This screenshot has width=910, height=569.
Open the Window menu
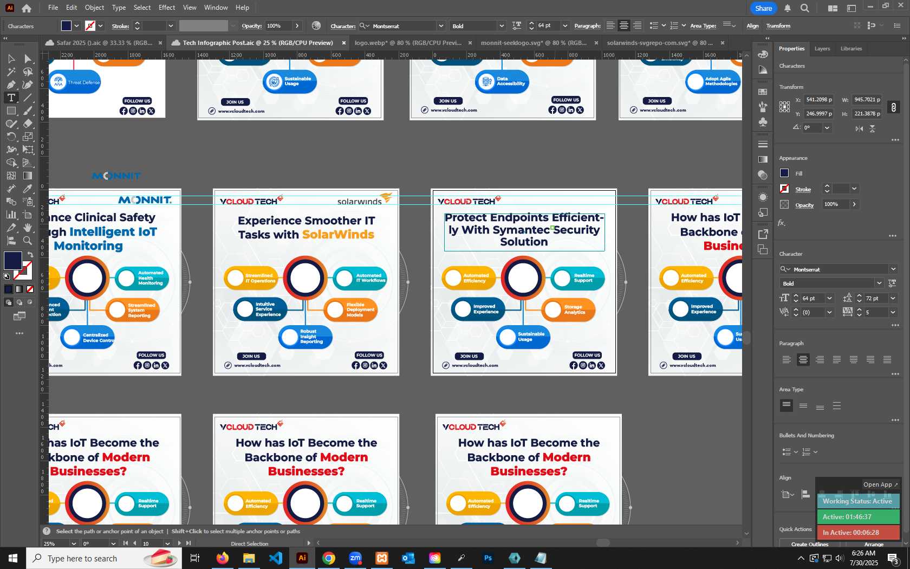click(216, 8)
